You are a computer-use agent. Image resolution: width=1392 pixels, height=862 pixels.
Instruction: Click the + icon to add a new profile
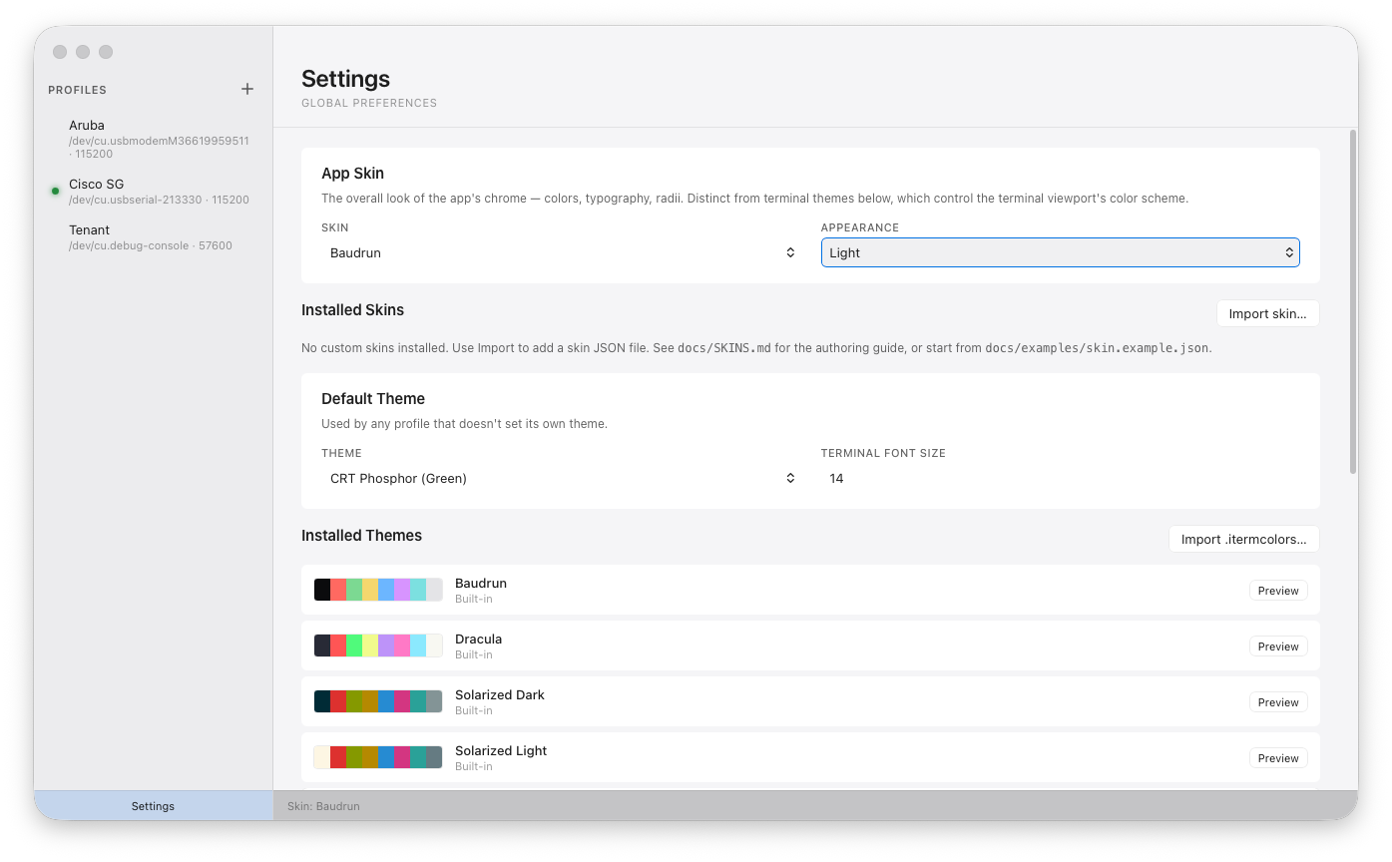[x=246, y=89]
